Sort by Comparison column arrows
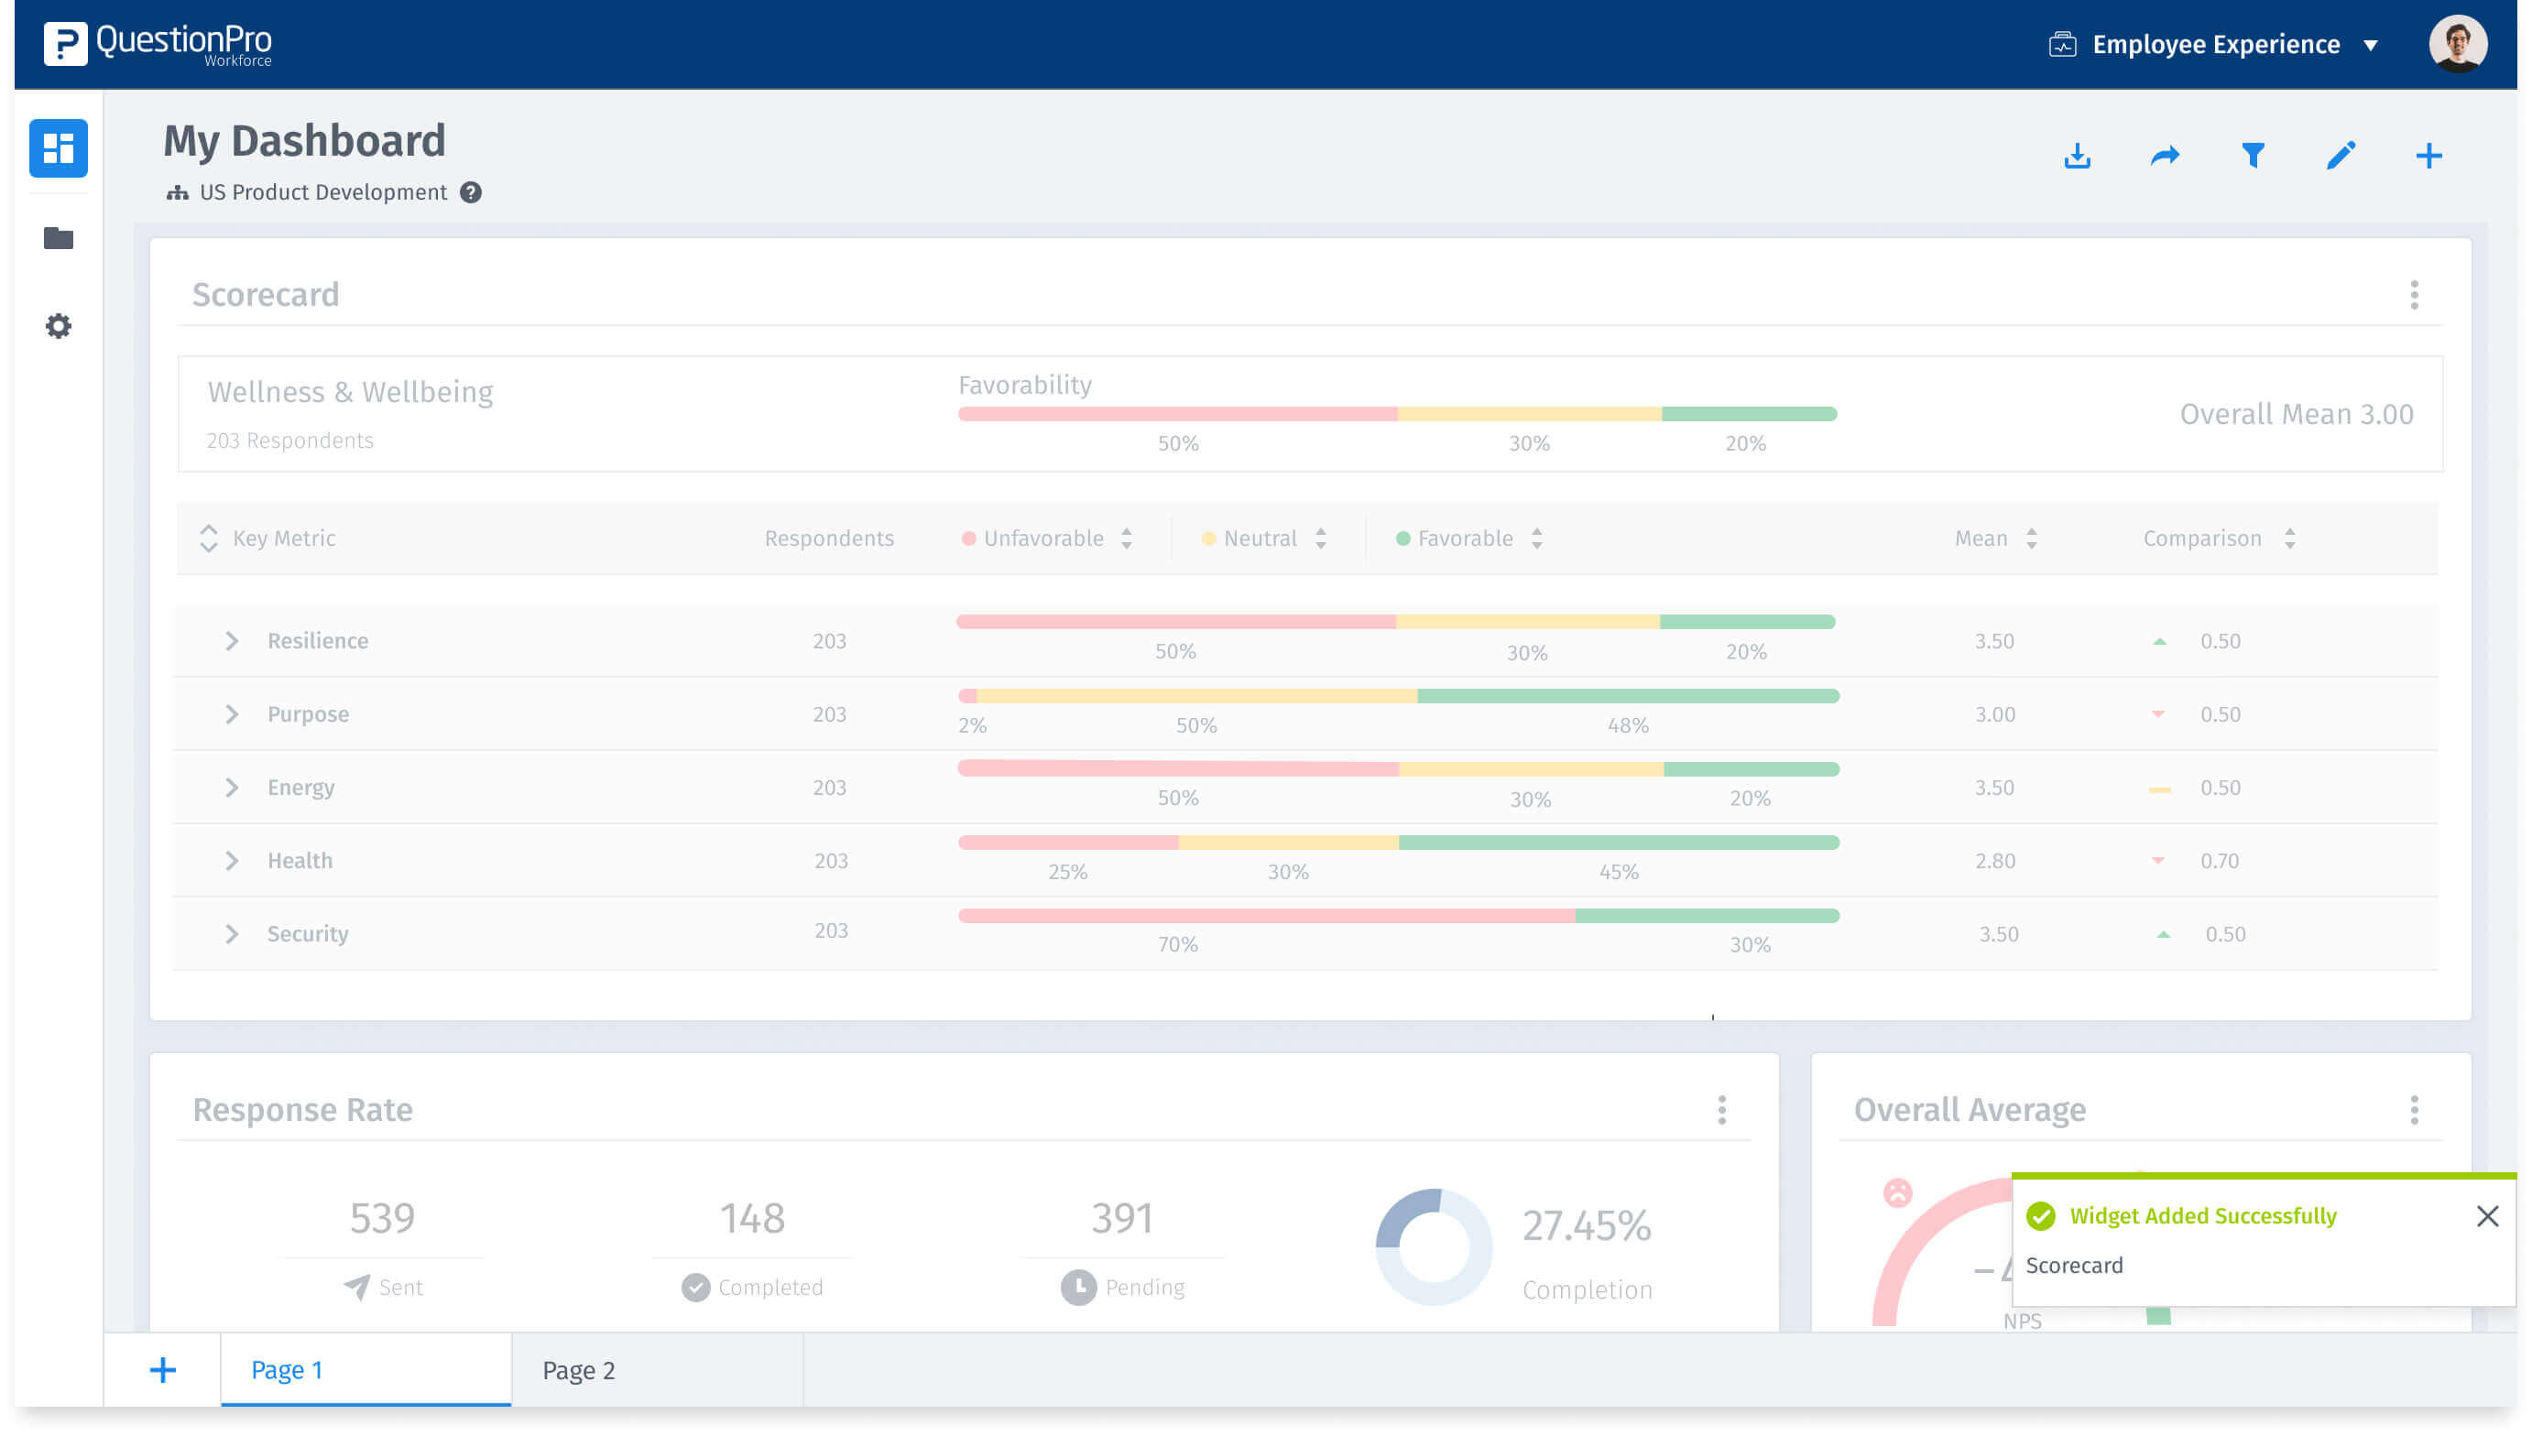The width and height of the screenshot is (2532, 1436). coord(2288,538)
